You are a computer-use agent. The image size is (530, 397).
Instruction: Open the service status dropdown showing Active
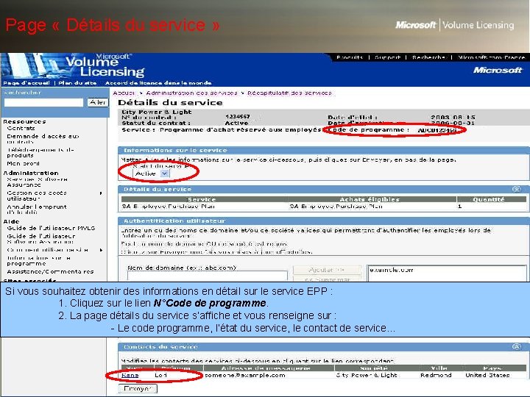pos(151,174)
